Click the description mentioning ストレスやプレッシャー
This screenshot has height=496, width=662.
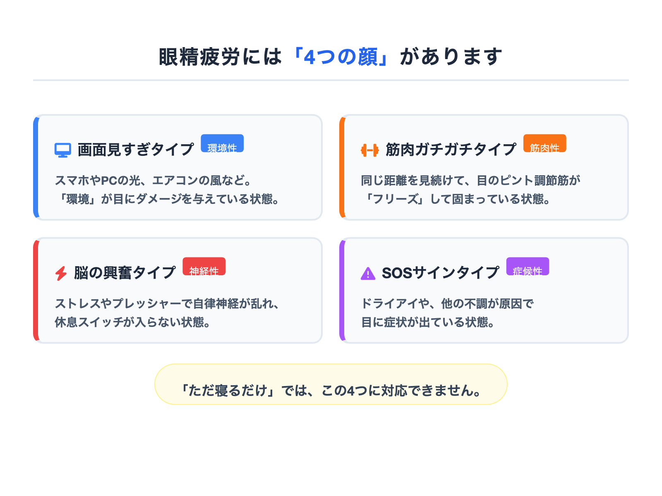167,313
